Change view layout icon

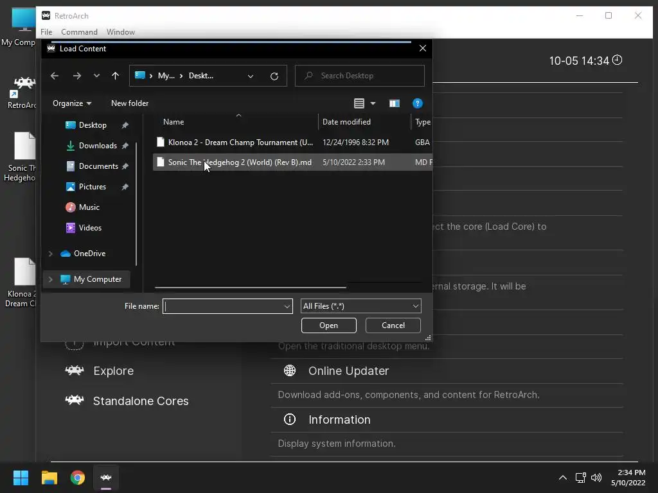tap(359, 103)
